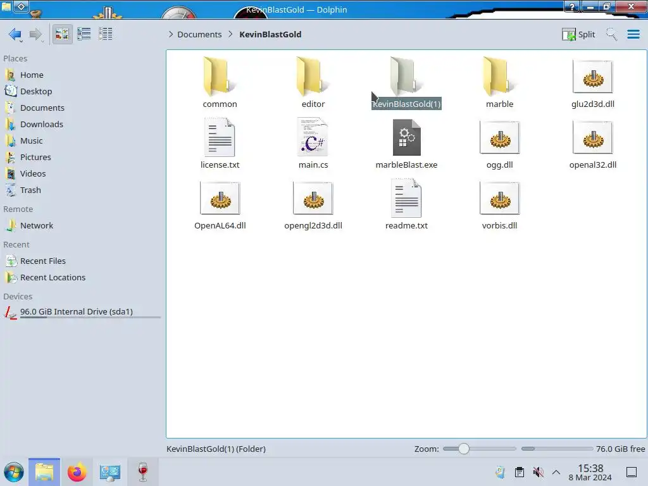Screen dimensions: 648x486
Task: Click the muted volume tray icon
Action: pos(538,472)
